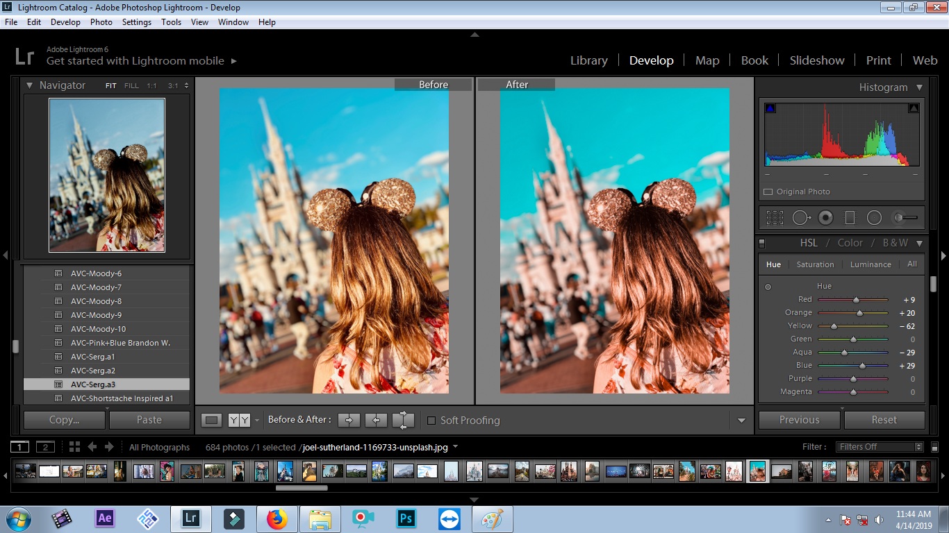Activate the HSL Targeted Adjustment tool
The width and height of the screenshot is (949, 533).
tap(768, 287)
